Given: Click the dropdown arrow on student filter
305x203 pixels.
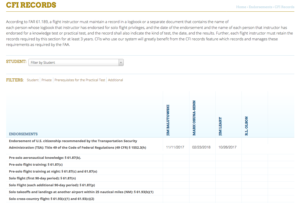Looking at the screenshot, I should 121,62.
